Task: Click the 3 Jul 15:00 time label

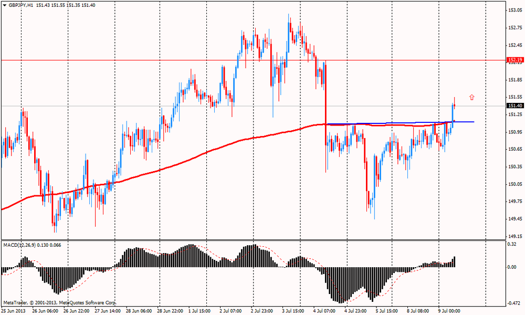Action: (x=293, y=311)
